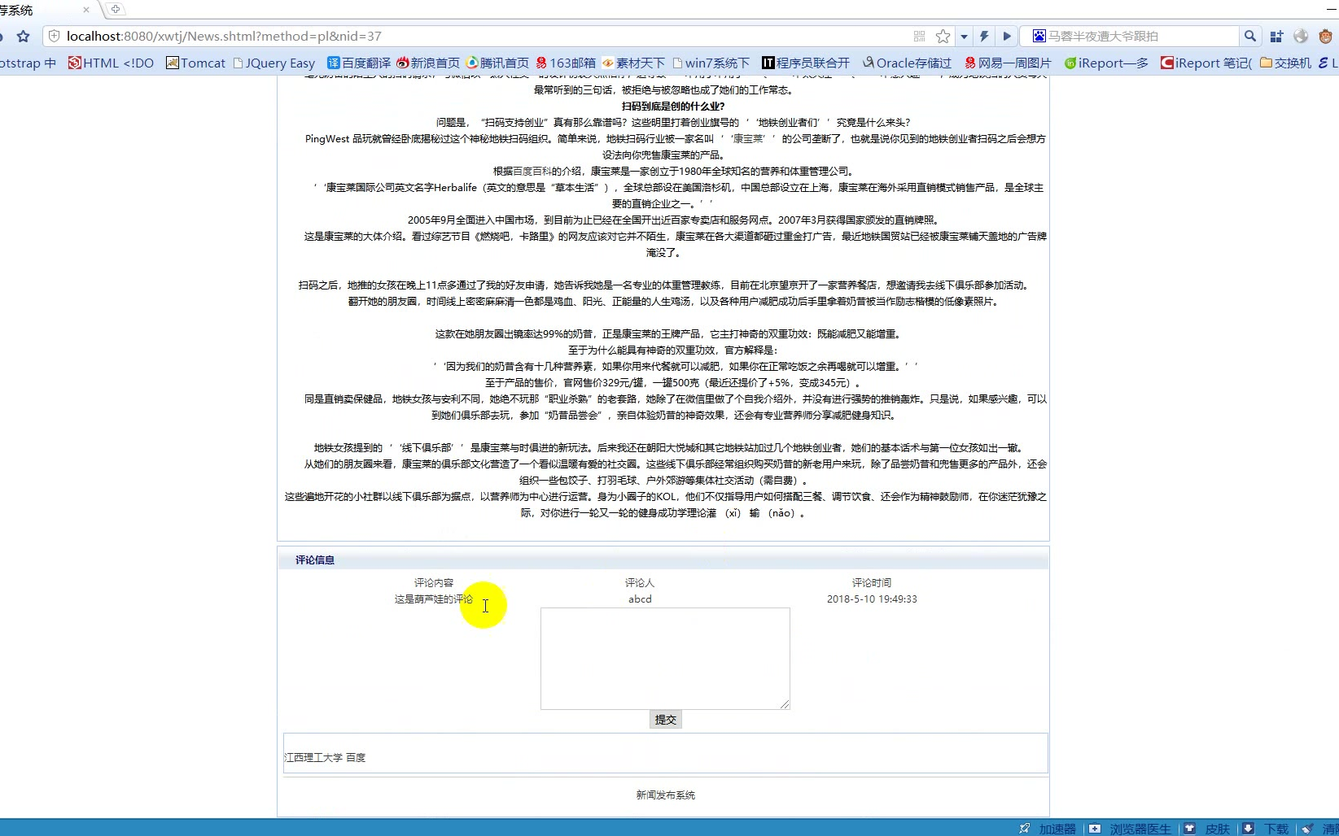Open 皮肤 skin option in status bar
This screenshot has width=1339, height=836.
coord(1207,829)
